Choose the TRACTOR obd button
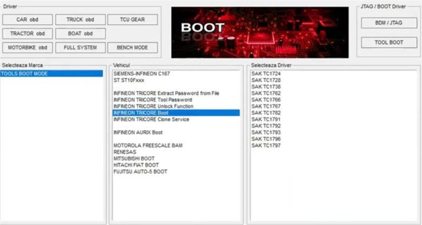Screen dimensions: 422x225 point(27,34)
